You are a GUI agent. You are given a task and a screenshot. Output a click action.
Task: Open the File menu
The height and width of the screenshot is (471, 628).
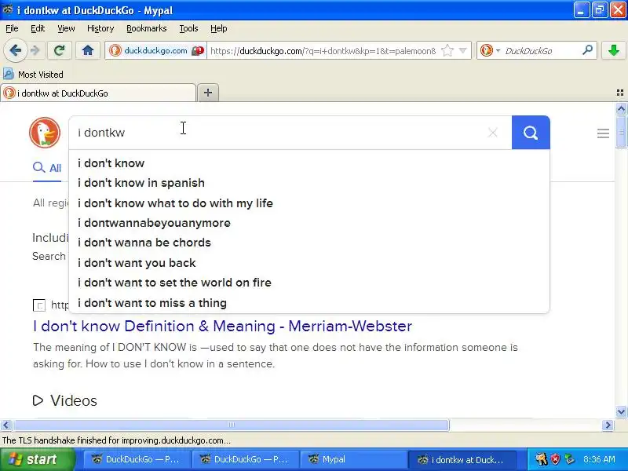click(x=12, y=28)
